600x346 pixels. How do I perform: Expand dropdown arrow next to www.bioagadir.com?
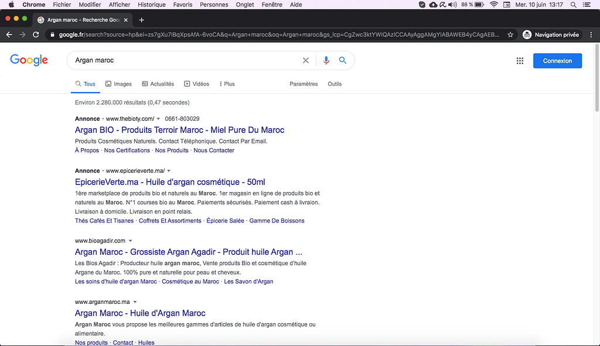(130, 241)
